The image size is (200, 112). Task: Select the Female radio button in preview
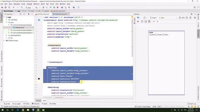pos(156,35)
